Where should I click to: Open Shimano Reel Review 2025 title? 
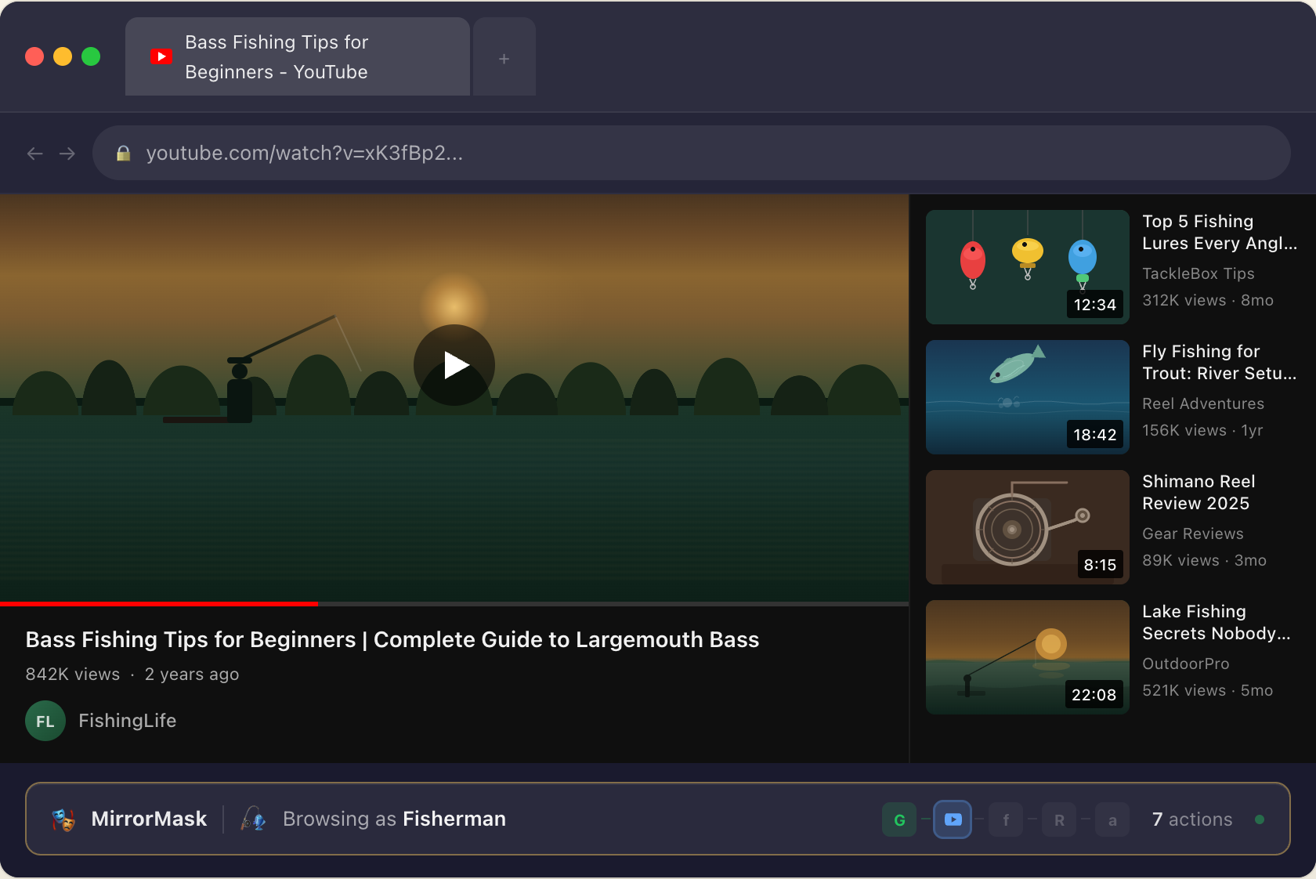(x=1198, y=492)
